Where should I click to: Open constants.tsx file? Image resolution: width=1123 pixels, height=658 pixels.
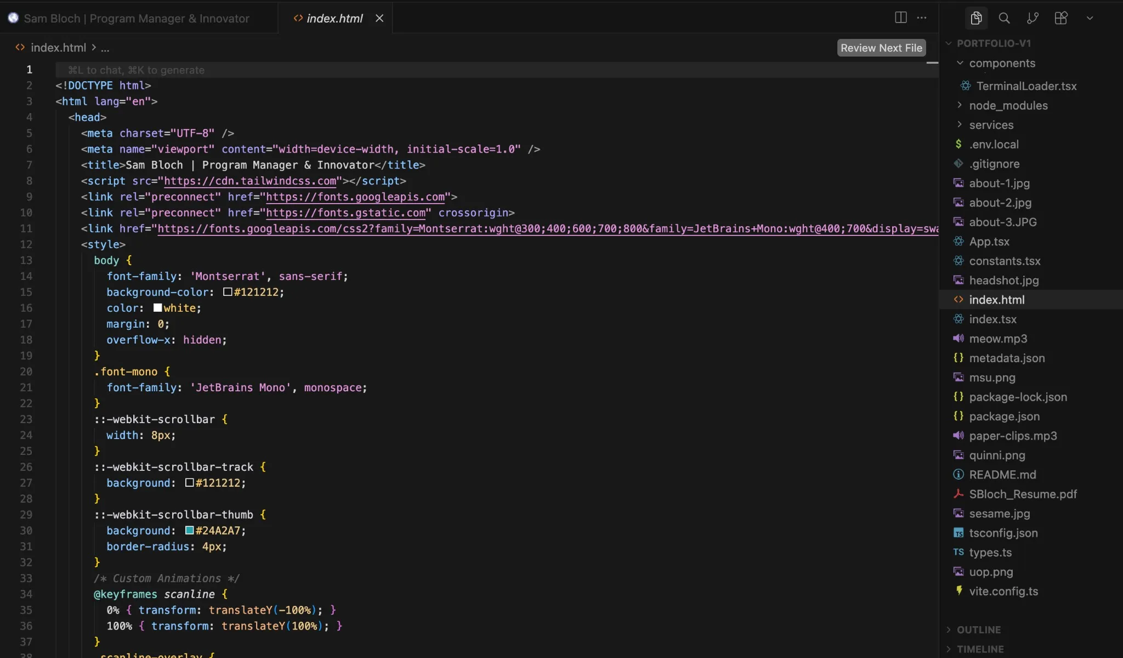pos(1005,261)
